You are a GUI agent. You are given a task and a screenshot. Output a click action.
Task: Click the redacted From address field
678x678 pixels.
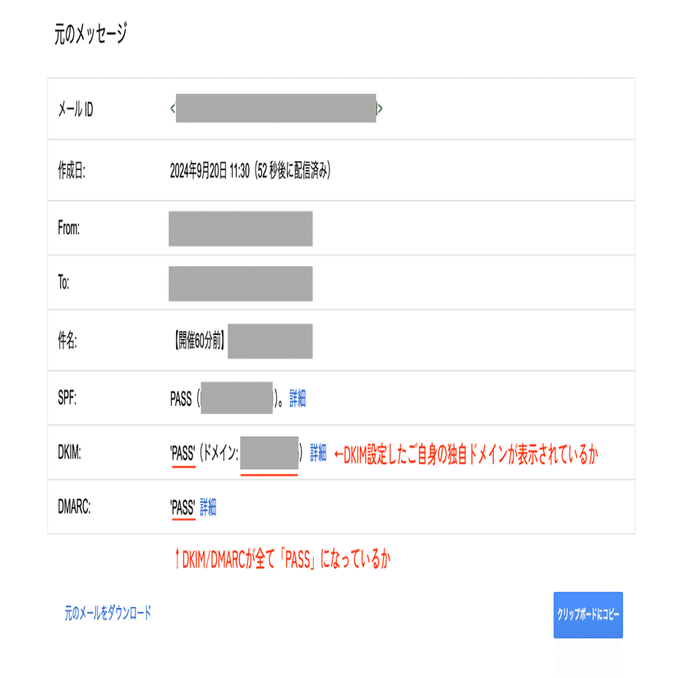[x=240, y=228]
